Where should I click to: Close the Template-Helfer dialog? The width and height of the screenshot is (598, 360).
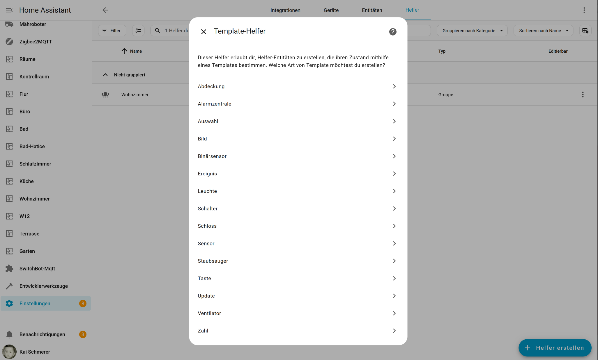[x=204, y=32]
